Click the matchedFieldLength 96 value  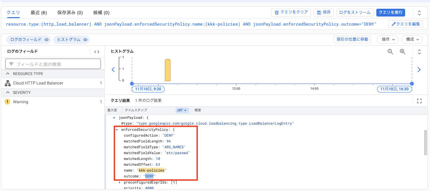click(168, 141)
